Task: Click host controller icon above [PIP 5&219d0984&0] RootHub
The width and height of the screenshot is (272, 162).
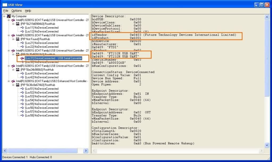Action: [x=13, y=20]
